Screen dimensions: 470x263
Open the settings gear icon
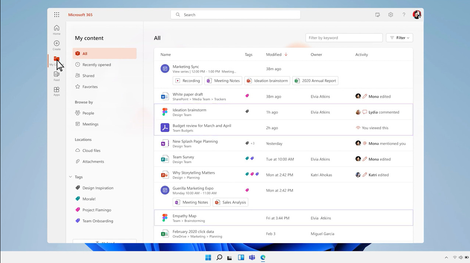(x=391, y=15)
